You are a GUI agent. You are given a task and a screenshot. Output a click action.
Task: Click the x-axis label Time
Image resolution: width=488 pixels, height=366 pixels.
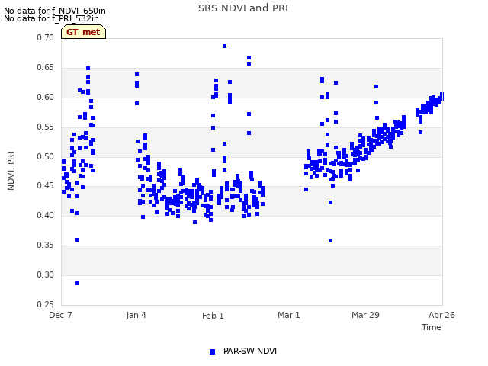[431, 327]
